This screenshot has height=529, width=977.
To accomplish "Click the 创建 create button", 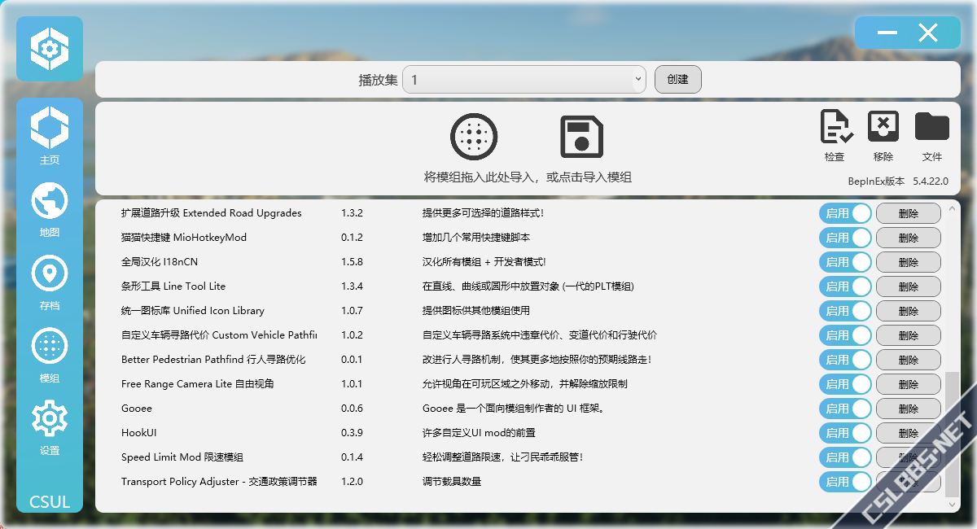I will 678,80.
